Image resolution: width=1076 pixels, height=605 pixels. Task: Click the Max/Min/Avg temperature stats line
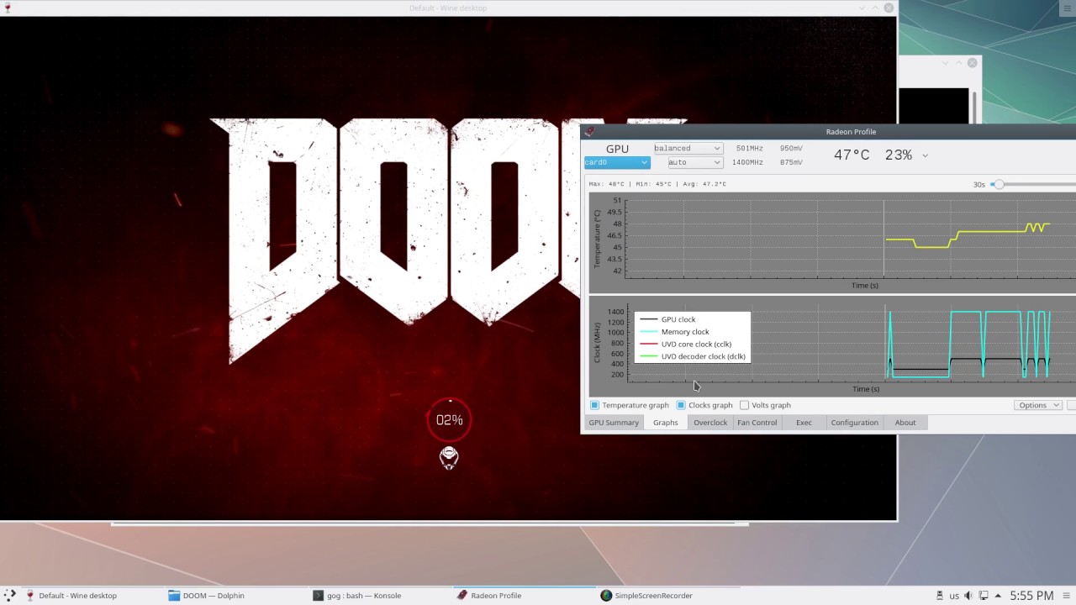click(657, 184)
